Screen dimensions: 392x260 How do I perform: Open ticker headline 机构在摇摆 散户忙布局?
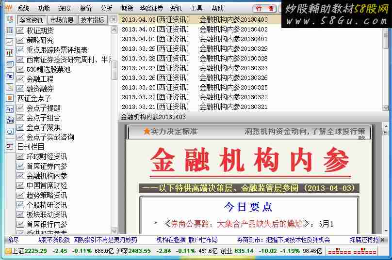tap(187, 240)
